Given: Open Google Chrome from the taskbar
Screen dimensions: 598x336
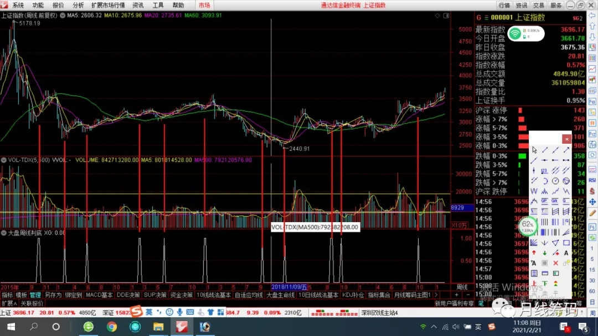Looking at the screenshot, I should click(x=112, y=327).
